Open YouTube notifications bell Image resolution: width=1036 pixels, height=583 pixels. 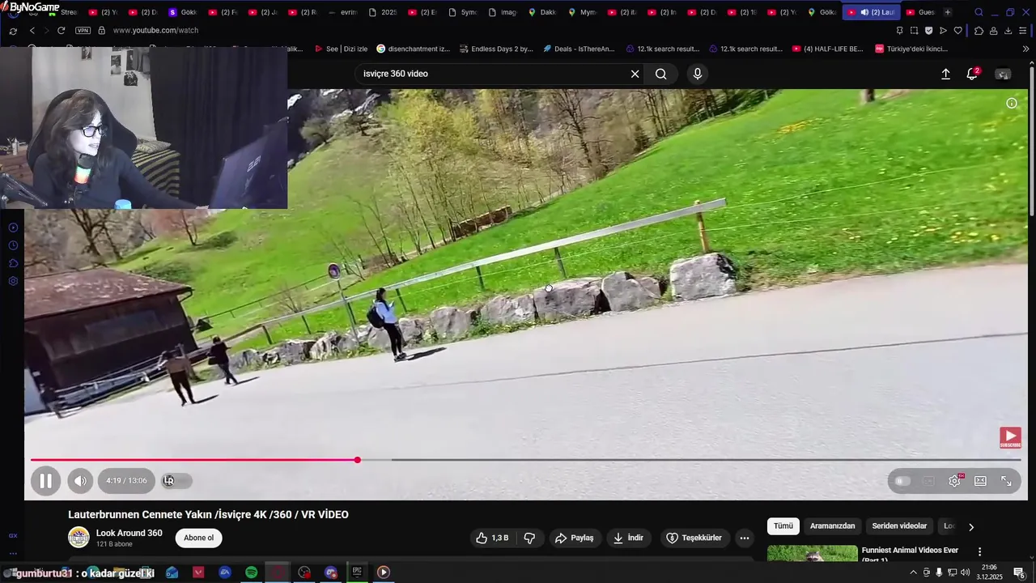click(x=972, y=74)
